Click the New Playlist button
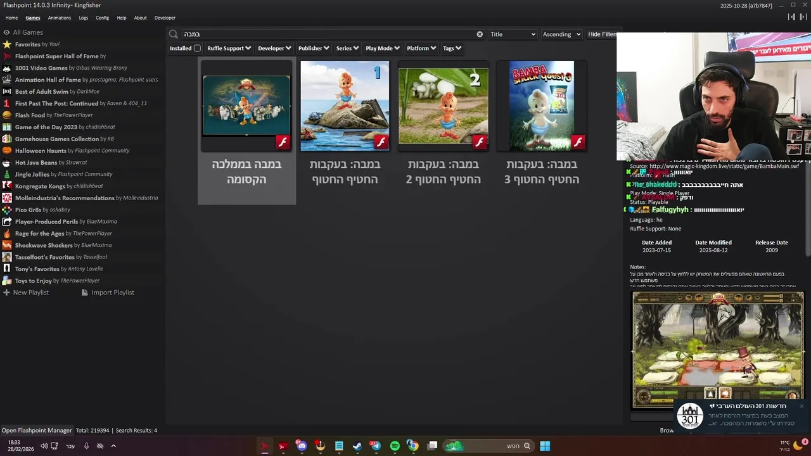Image resolution: width=811 pixels, height=456 pixels. point(25,293)
